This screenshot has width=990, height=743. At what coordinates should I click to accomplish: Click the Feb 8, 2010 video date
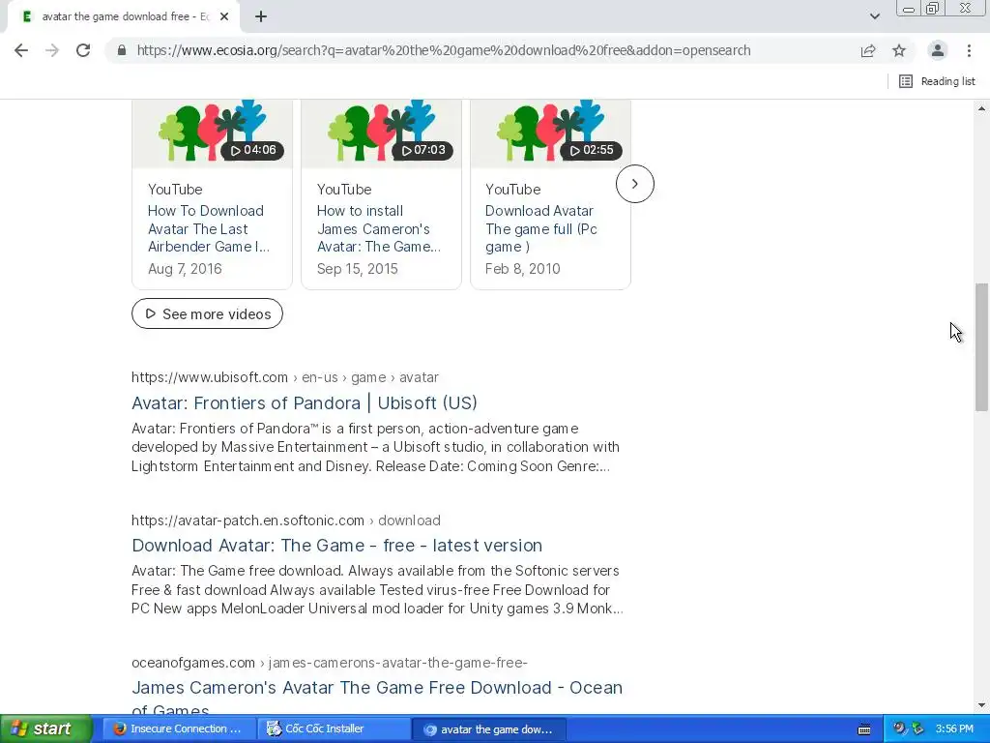click(523, 269)
